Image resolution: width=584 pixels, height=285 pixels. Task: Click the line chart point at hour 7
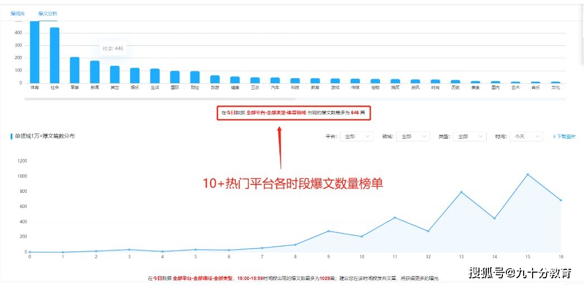coord(262,248)
